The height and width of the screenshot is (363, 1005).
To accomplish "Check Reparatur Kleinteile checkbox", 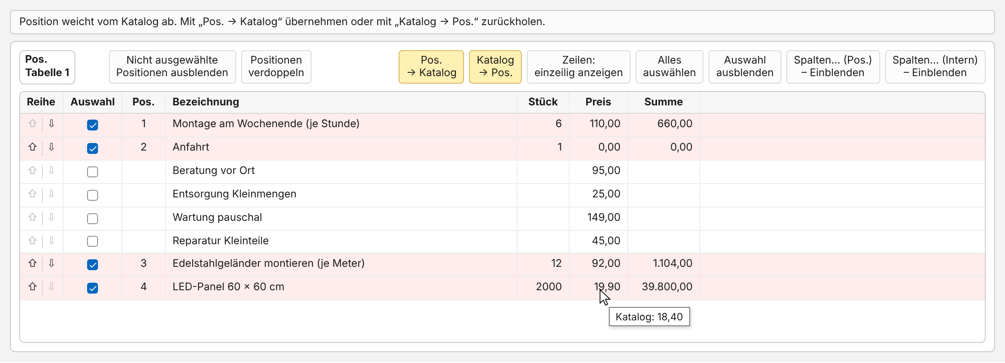I will pyautogui.click(x=93, y=241).
